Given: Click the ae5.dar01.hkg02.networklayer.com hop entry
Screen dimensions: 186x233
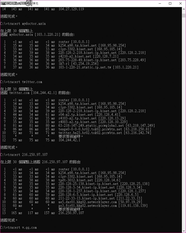Looking at the screenshot, I should (x=88, y=202).
